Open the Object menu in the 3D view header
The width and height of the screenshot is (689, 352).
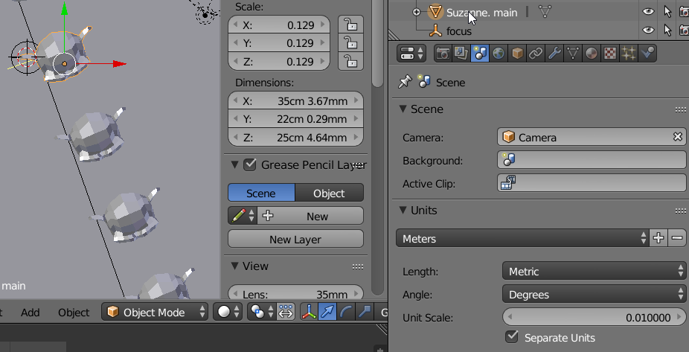(74, 313)
